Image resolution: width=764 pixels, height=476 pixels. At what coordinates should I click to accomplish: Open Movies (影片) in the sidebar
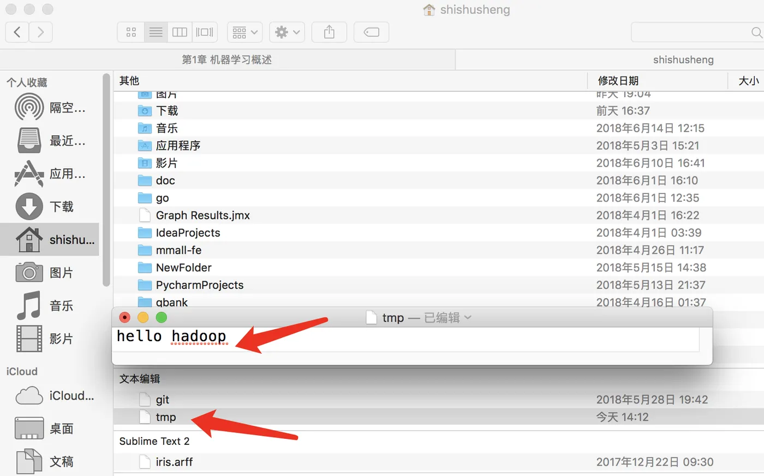[50, 338]
